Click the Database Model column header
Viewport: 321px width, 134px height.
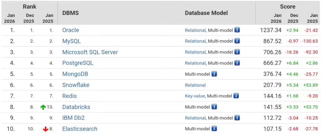(206, 13)
